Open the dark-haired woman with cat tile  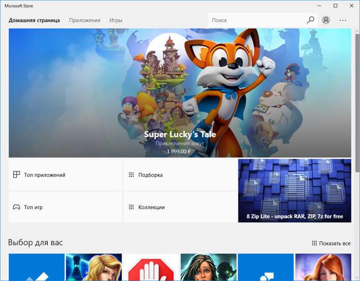[209, 267]
